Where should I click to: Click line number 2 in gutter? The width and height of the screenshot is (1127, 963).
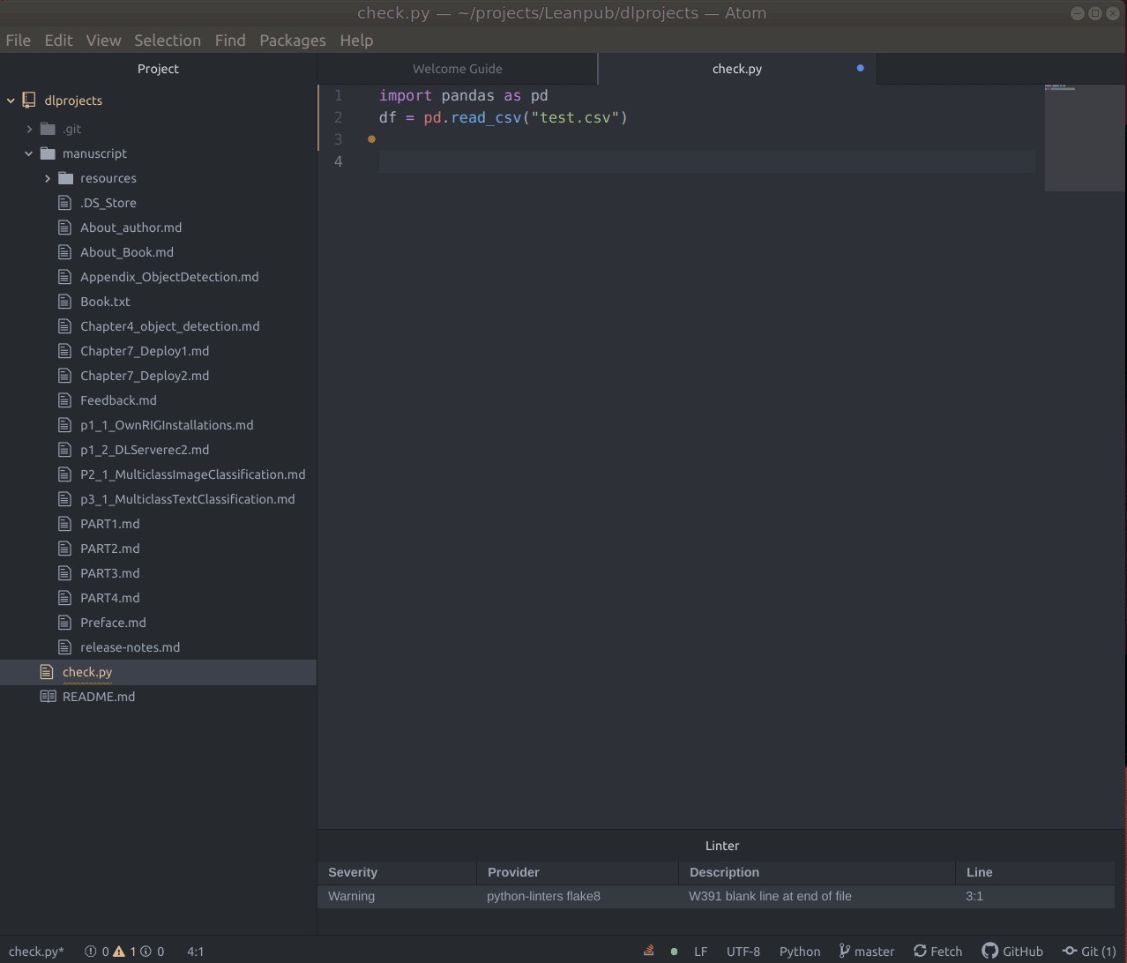pyautogui.click(x=338, y=117)
